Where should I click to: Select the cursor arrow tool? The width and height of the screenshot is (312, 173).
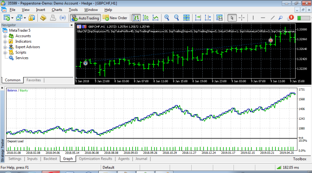click(232, 18)
